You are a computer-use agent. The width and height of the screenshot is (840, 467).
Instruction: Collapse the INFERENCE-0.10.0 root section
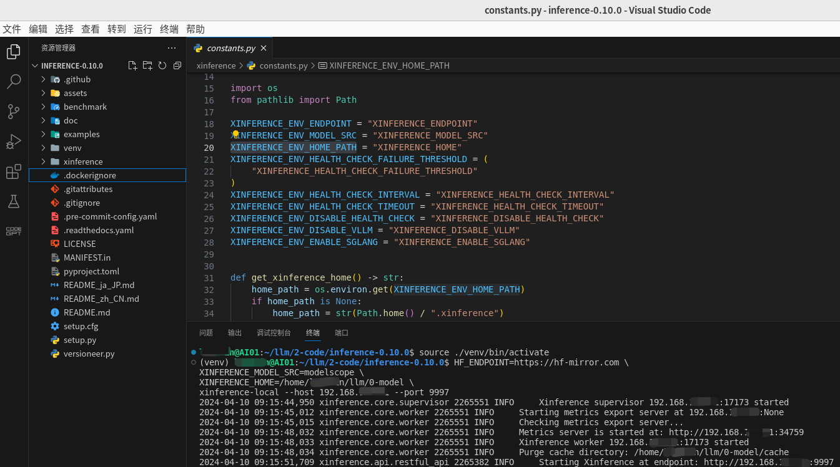pyautogui.click(x=35, y=65)
